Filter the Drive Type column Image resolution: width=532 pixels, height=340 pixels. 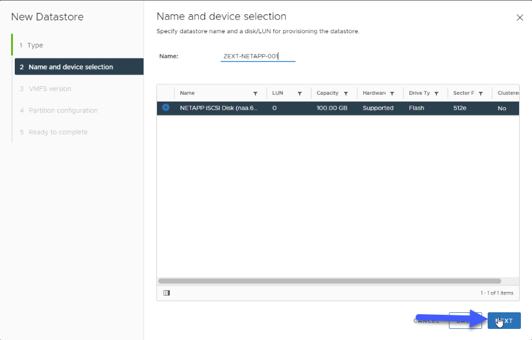[x=437, y=94]
